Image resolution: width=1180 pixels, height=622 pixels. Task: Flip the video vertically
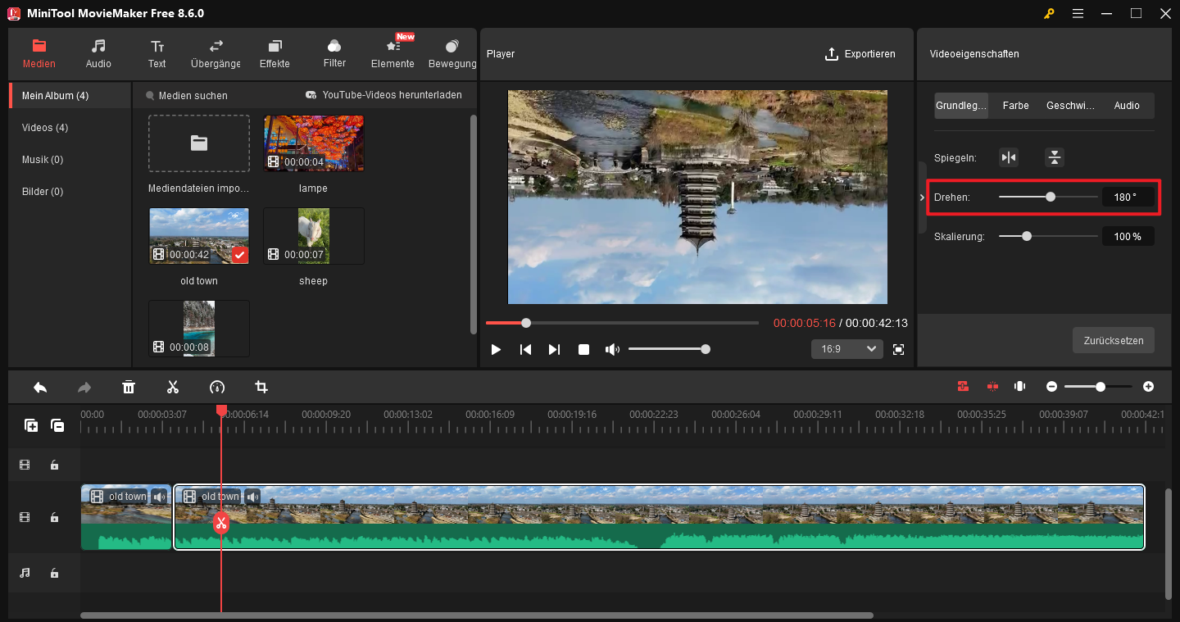[1054, 157]
